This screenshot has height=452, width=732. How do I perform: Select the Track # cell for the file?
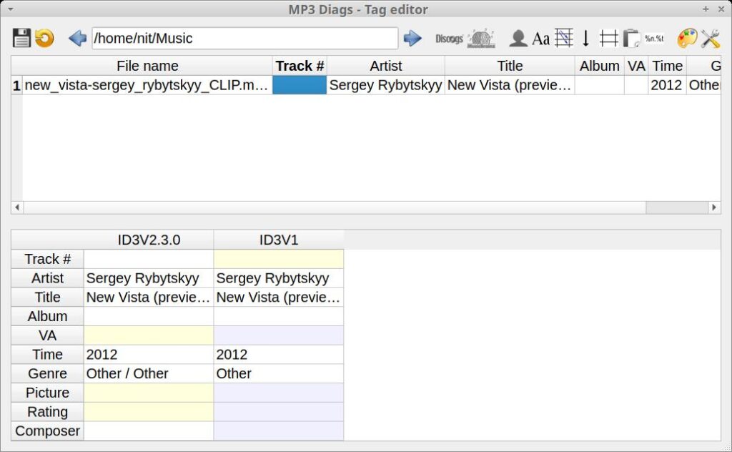click(x=299, y=84)
